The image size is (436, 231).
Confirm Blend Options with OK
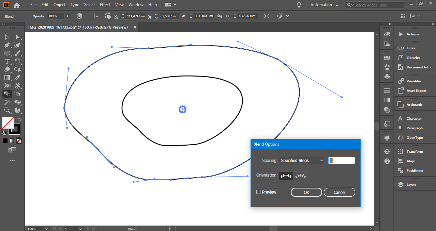click(x=306, y=193)
